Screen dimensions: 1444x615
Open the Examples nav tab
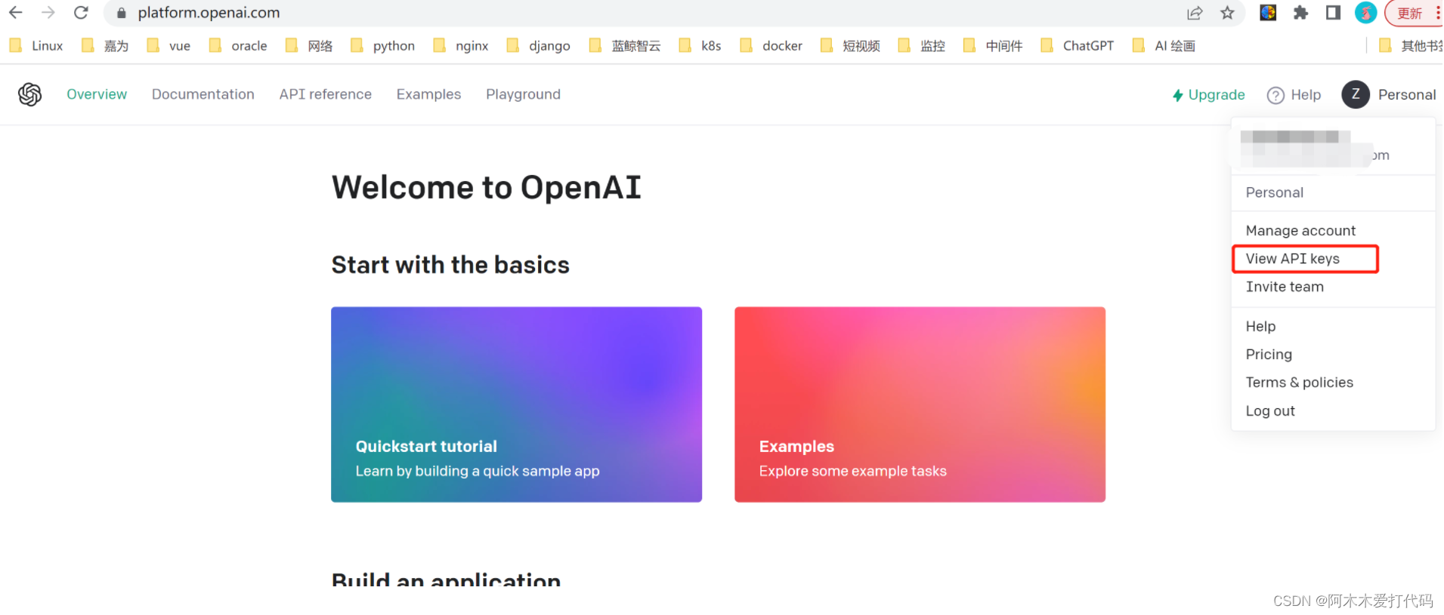pos(428,94)
